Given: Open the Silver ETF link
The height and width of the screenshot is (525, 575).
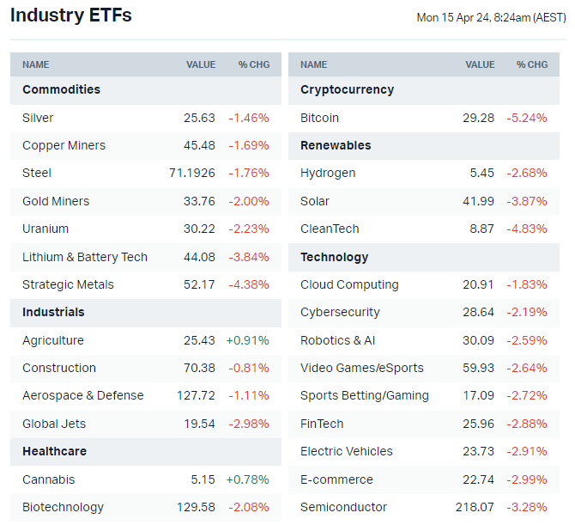Looking at the screenshot, I should [x=38, y=118].
